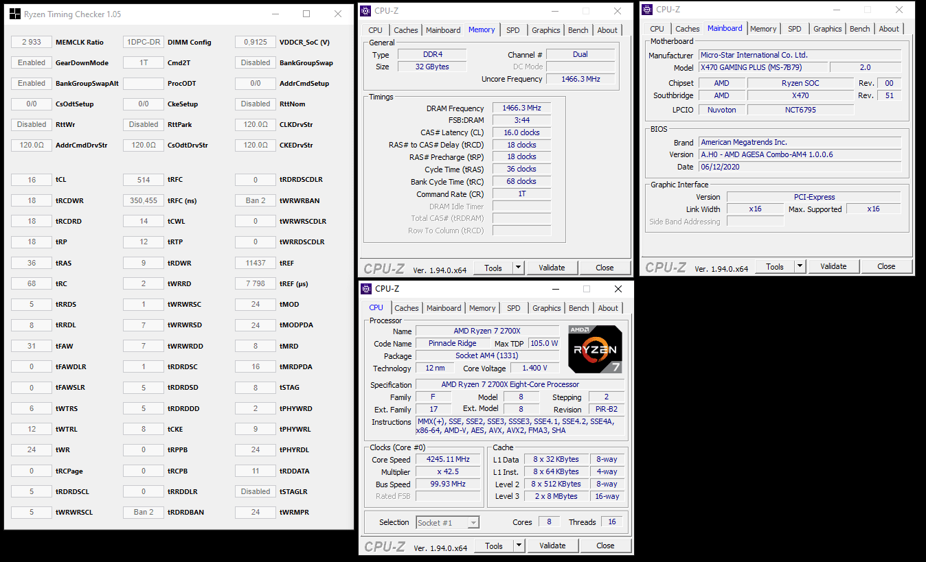926x562 pixels.
Task: Click the DIMM Config 1DPC-DR field
Action: click(x=144, y=42)
